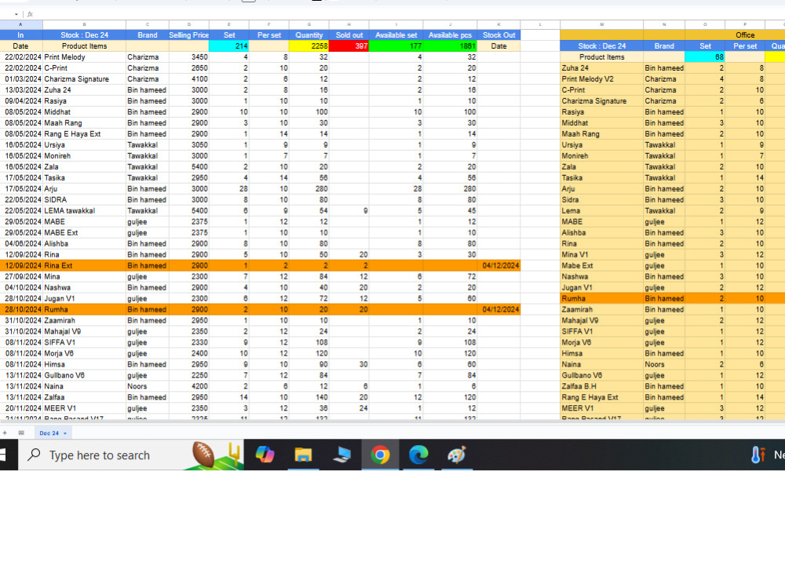This screenshot has height=588, width=785.
Task: Click the Sold out header cell
Action: pyautogui.click(x=349, y=35)
